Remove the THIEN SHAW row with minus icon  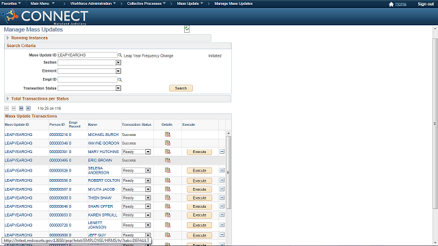[222, 197]
